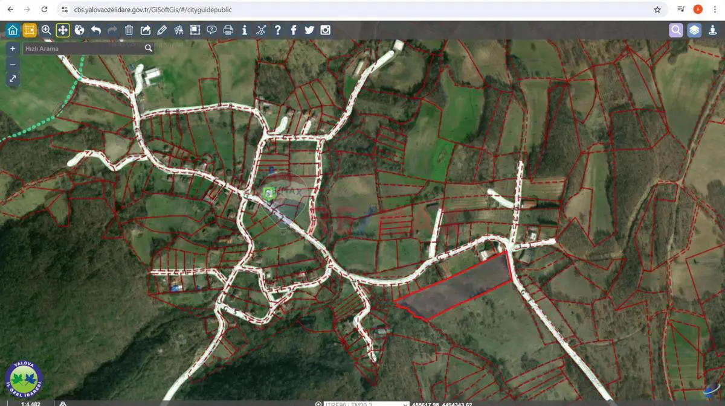Click the browser back arrow
Image resolution: width=725 pixels, height=406 pixels.
[x=10, y=10]
